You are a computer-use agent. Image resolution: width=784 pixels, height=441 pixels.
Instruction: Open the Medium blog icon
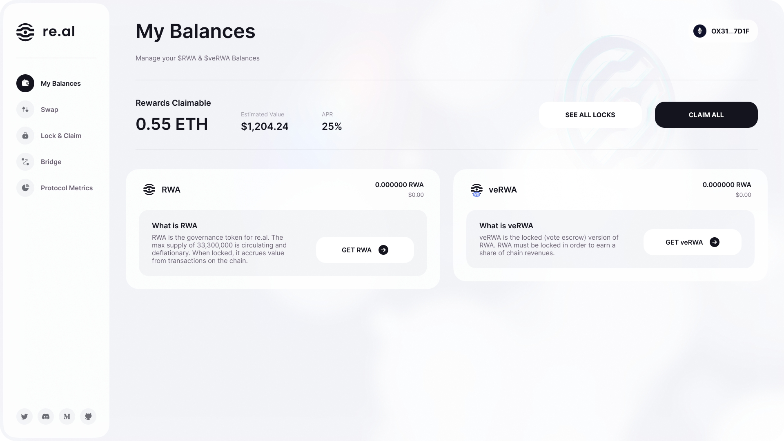click(67, 416)
